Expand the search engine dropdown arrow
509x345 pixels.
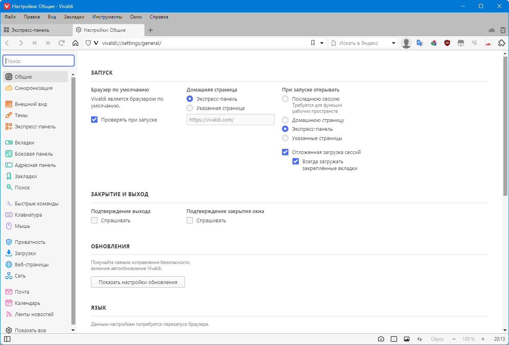(394, 43)
